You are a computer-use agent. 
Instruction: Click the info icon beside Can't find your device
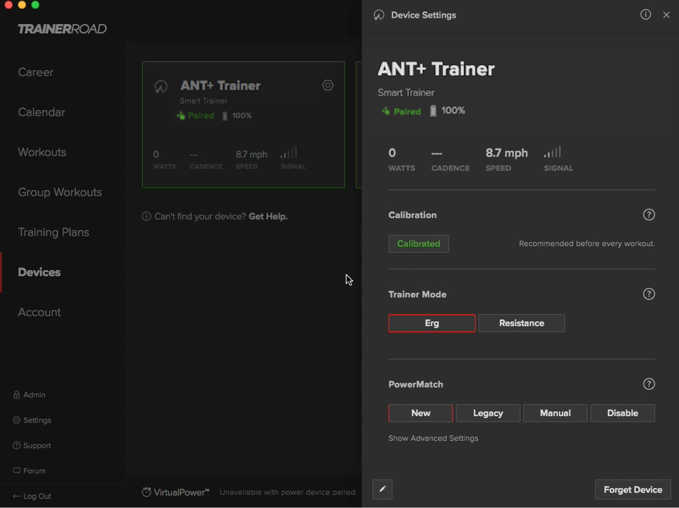coord(147,216)
